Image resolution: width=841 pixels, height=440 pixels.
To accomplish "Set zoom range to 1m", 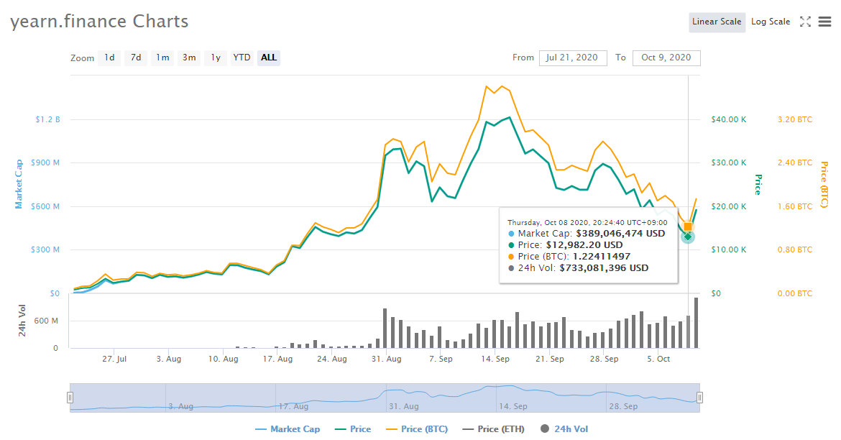I will [162, 58].
